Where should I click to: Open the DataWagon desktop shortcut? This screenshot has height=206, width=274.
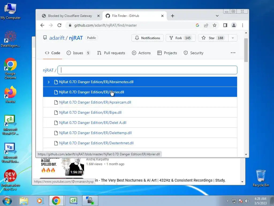tap(10, 39)
